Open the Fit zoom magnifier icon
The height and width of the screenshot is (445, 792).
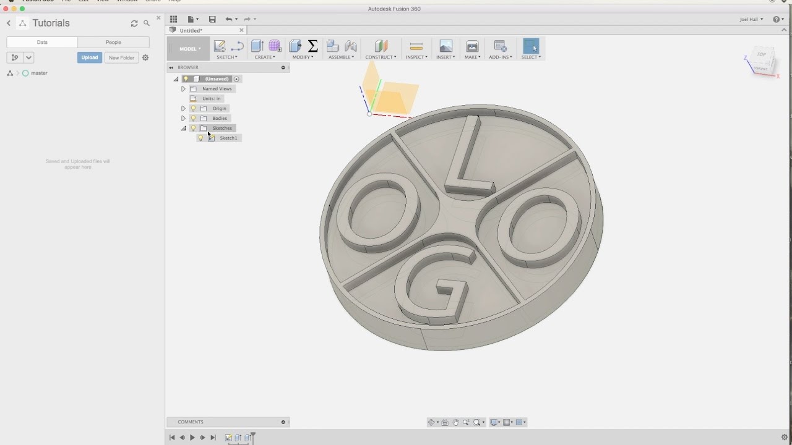477,422
